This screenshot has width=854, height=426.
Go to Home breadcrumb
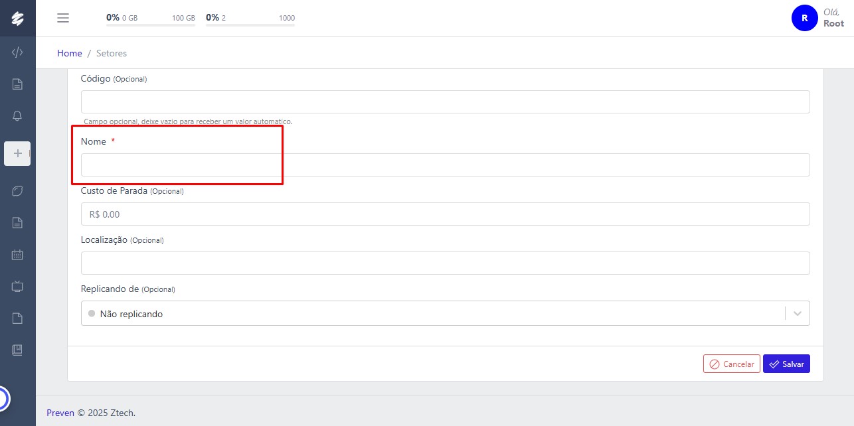[x=70, y=53]
